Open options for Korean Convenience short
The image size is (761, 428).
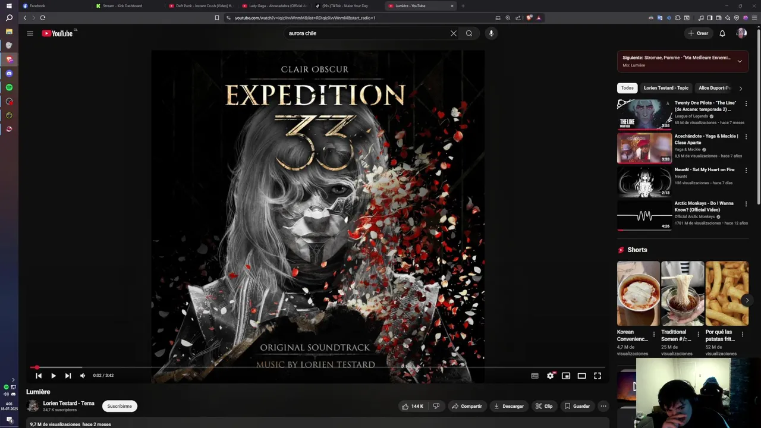coord(654,335)
